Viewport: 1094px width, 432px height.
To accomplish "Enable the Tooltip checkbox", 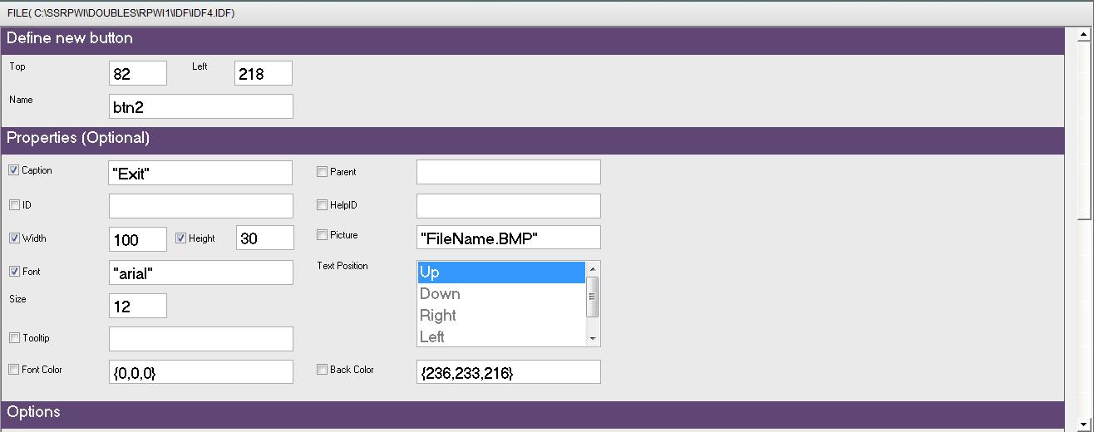I will 14,338.
